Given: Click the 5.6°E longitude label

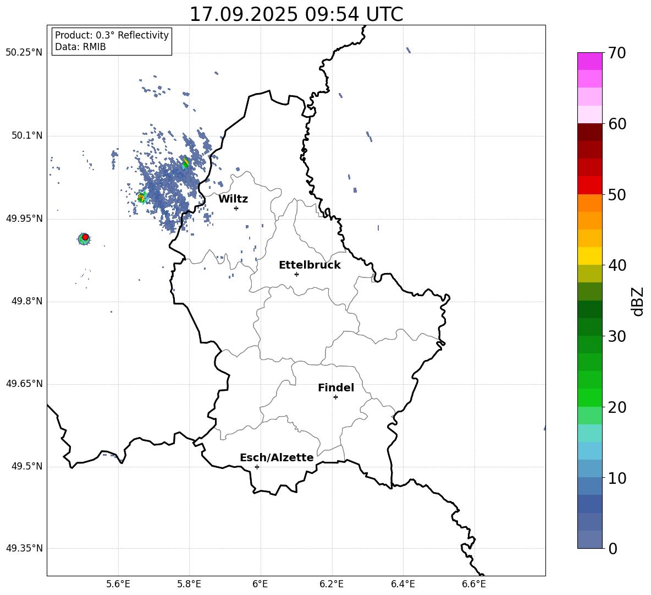Looking at the screenshot, I should [118, 584].
